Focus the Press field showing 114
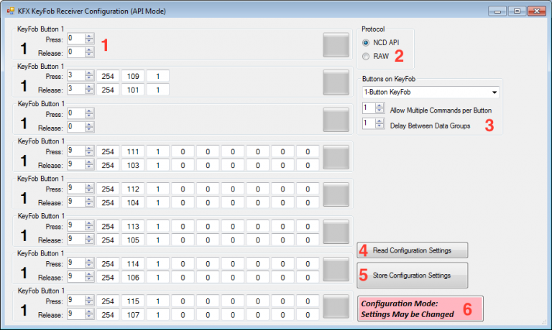Image resolution: width=552 pixels, height=330 pixels. point(132,263)
